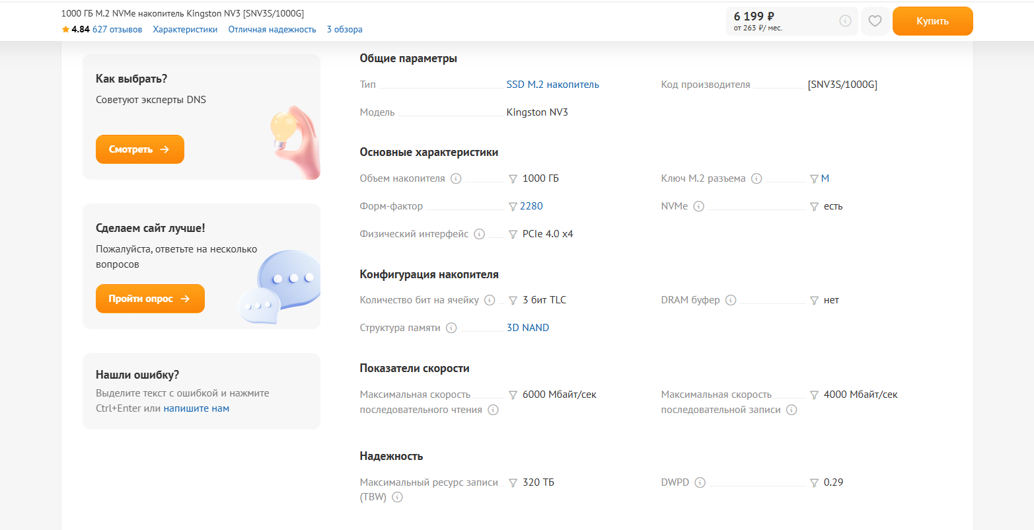Filter by PCIe 4.0 x4 funnel icon

(x=513, y=235)
